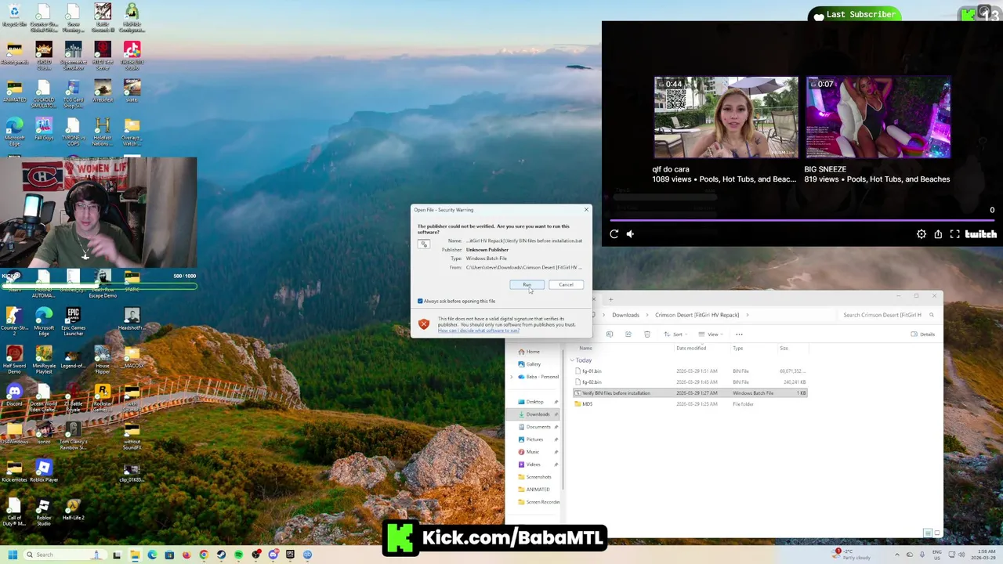Open Roblox Player desktop icon
Image resolution: width=1003 pixels, height=564 pixels.
pos(44,471)
